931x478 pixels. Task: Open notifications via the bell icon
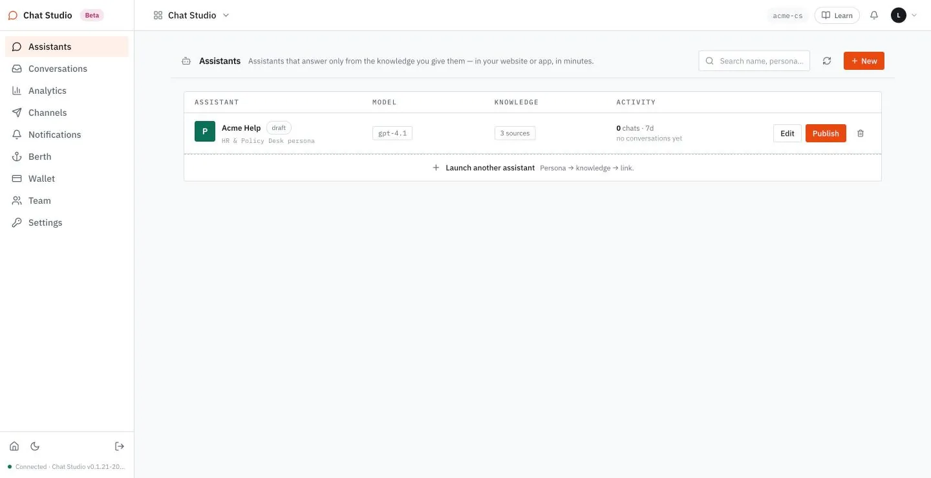tap(874, 16)
